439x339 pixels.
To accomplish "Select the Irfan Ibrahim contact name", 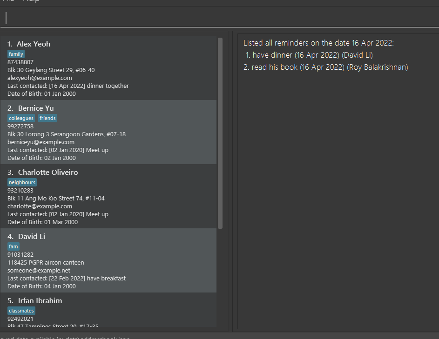I will click(x=40, y=301).
